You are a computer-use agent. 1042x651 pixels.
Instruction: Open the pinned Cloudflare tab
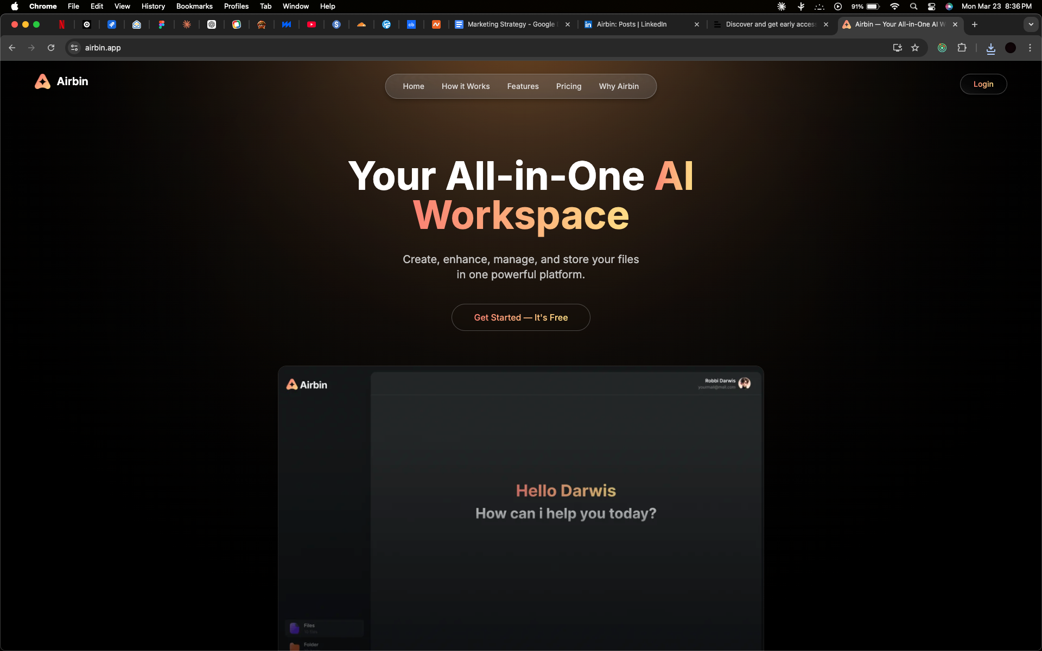click(361, 24)
